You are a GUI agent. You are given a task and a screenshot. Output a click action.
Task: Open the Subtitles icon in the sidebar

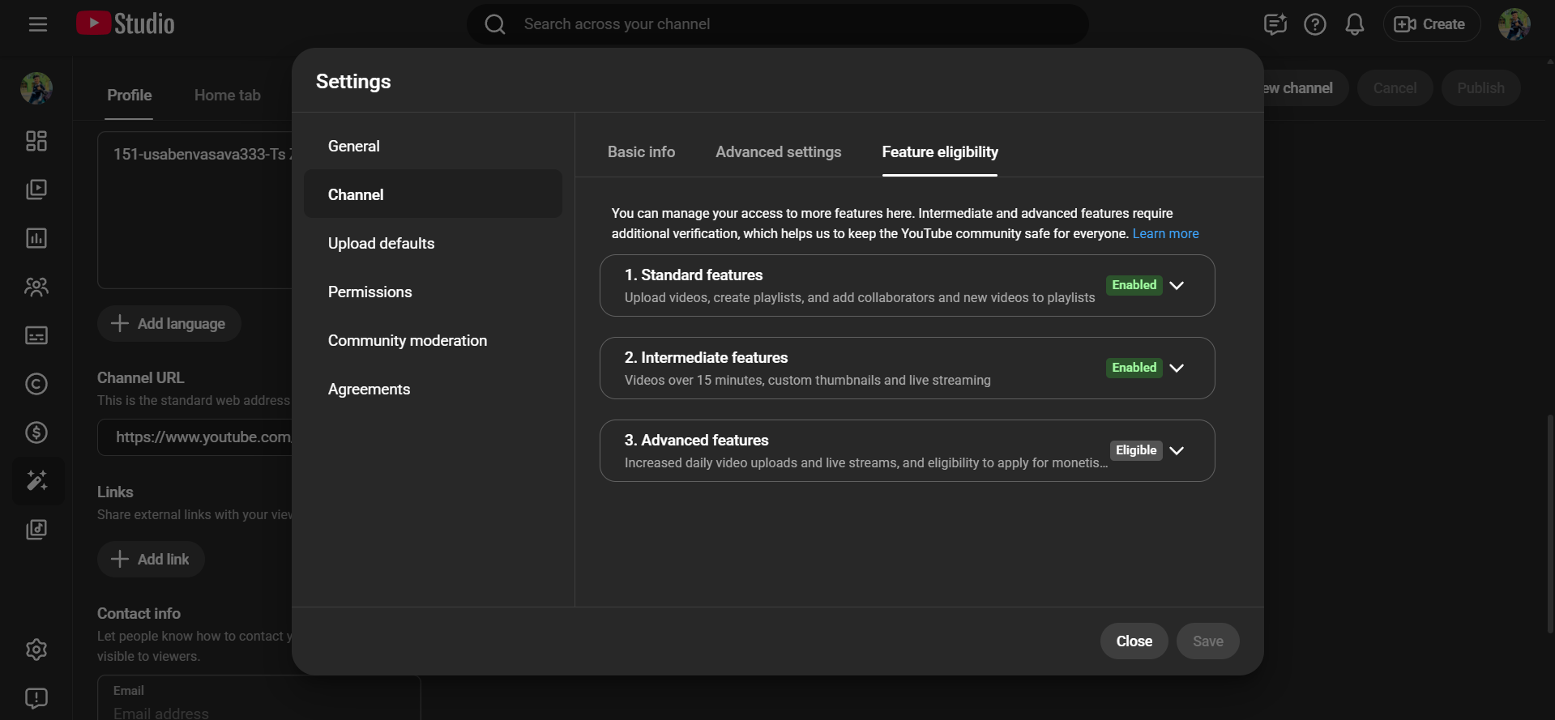point(36,335)
